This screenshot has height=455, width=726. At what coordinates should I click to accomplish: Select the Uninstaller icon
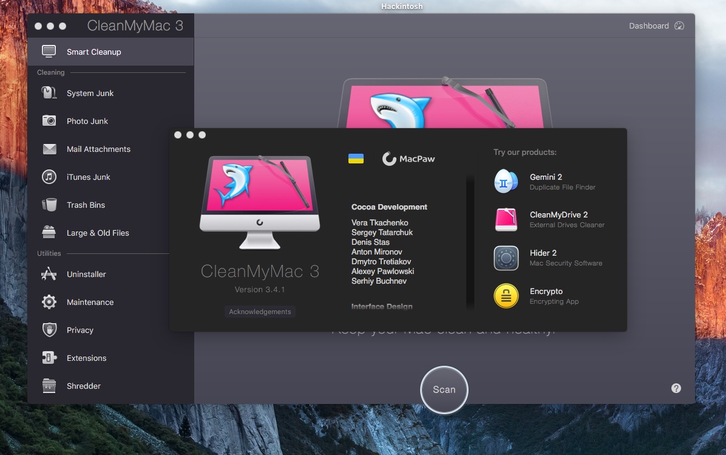(x=49, y=274)
